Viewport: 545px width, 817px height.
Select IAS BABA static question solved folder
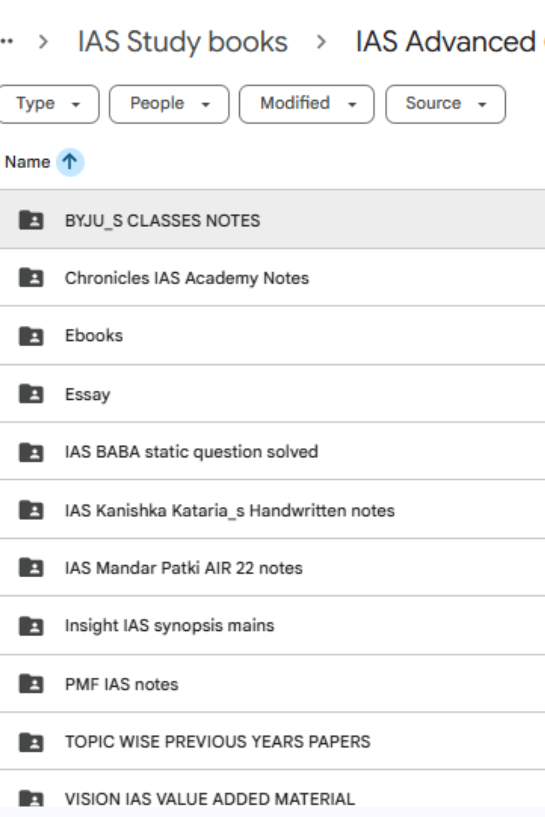[x=191, y=452]
